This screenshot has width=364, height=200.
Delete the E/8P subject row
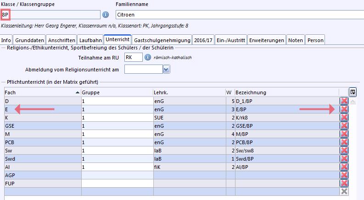point(344,109)
